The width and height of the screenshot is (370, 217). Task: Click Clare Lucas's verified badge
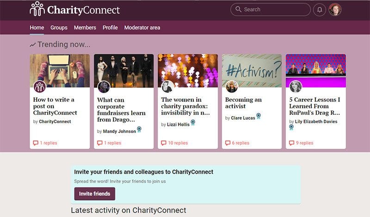tap(259, 117)
